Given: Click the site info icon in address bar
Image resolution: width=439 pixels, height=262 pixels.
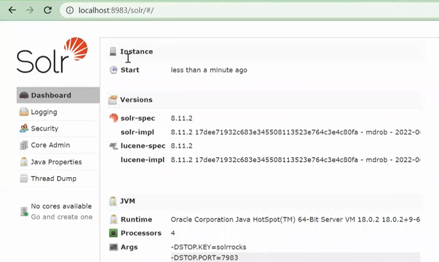Looking at the screenshot, I should pos(70,10).
